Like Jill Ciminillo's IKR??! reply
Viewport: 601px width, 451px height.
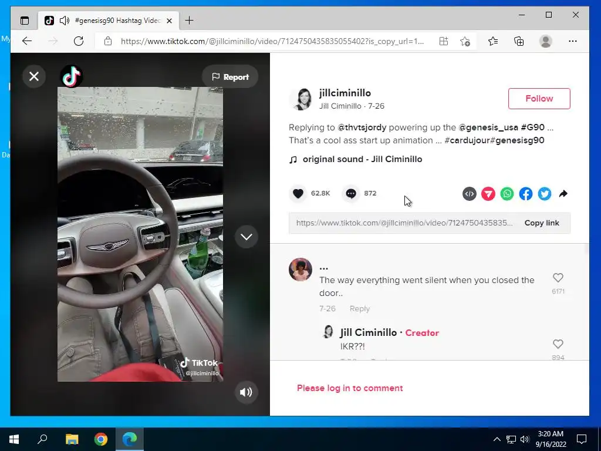pyautogui.click(x=558, y=344)
